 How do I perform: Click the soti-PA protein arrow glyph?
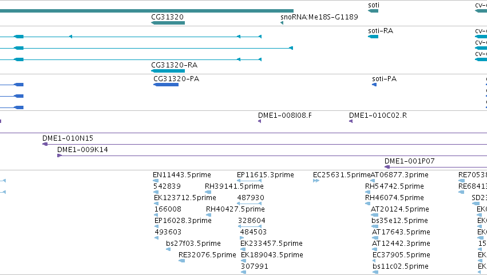tap(374, 85)
